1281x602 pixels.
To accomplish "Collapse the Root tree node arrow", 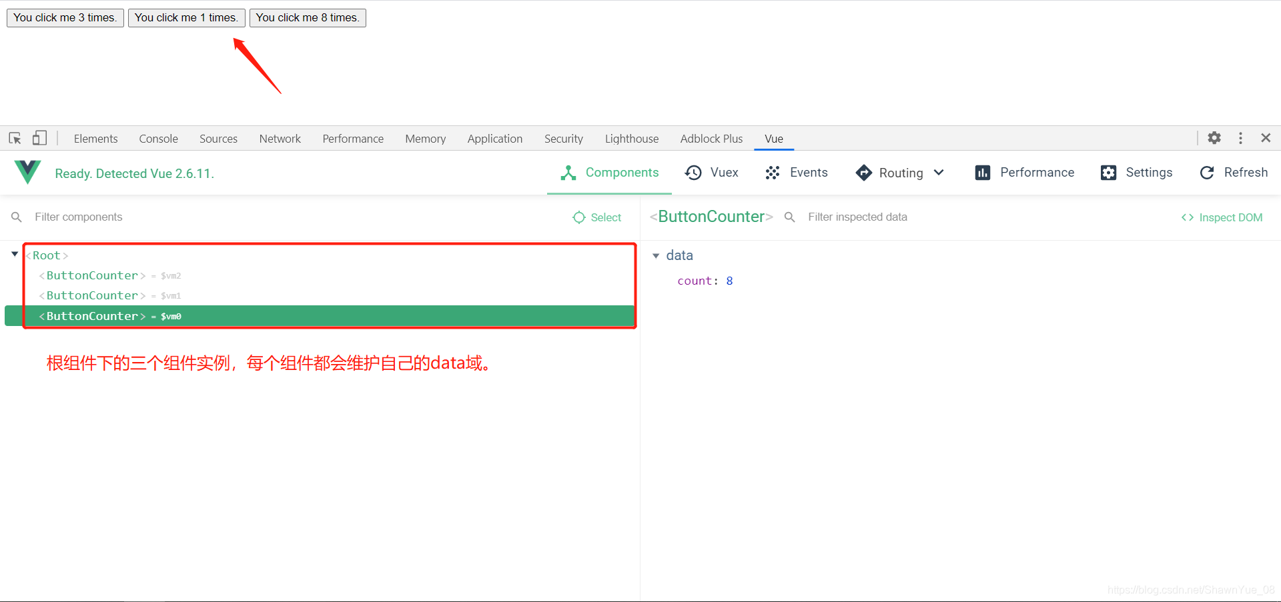I will coord(15,254).
